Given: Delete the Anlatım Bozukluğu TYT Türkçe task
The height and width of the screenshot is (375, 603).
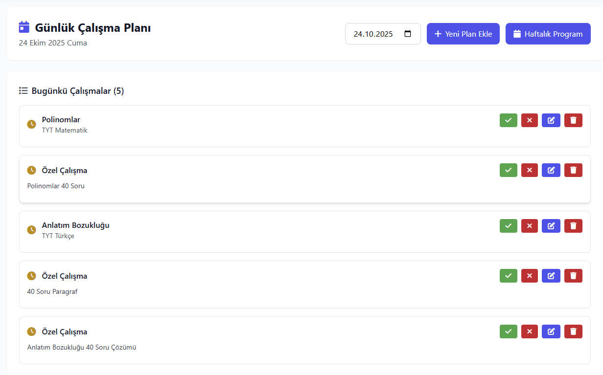Looking at the screenshot, I should [x=573, y=226].
